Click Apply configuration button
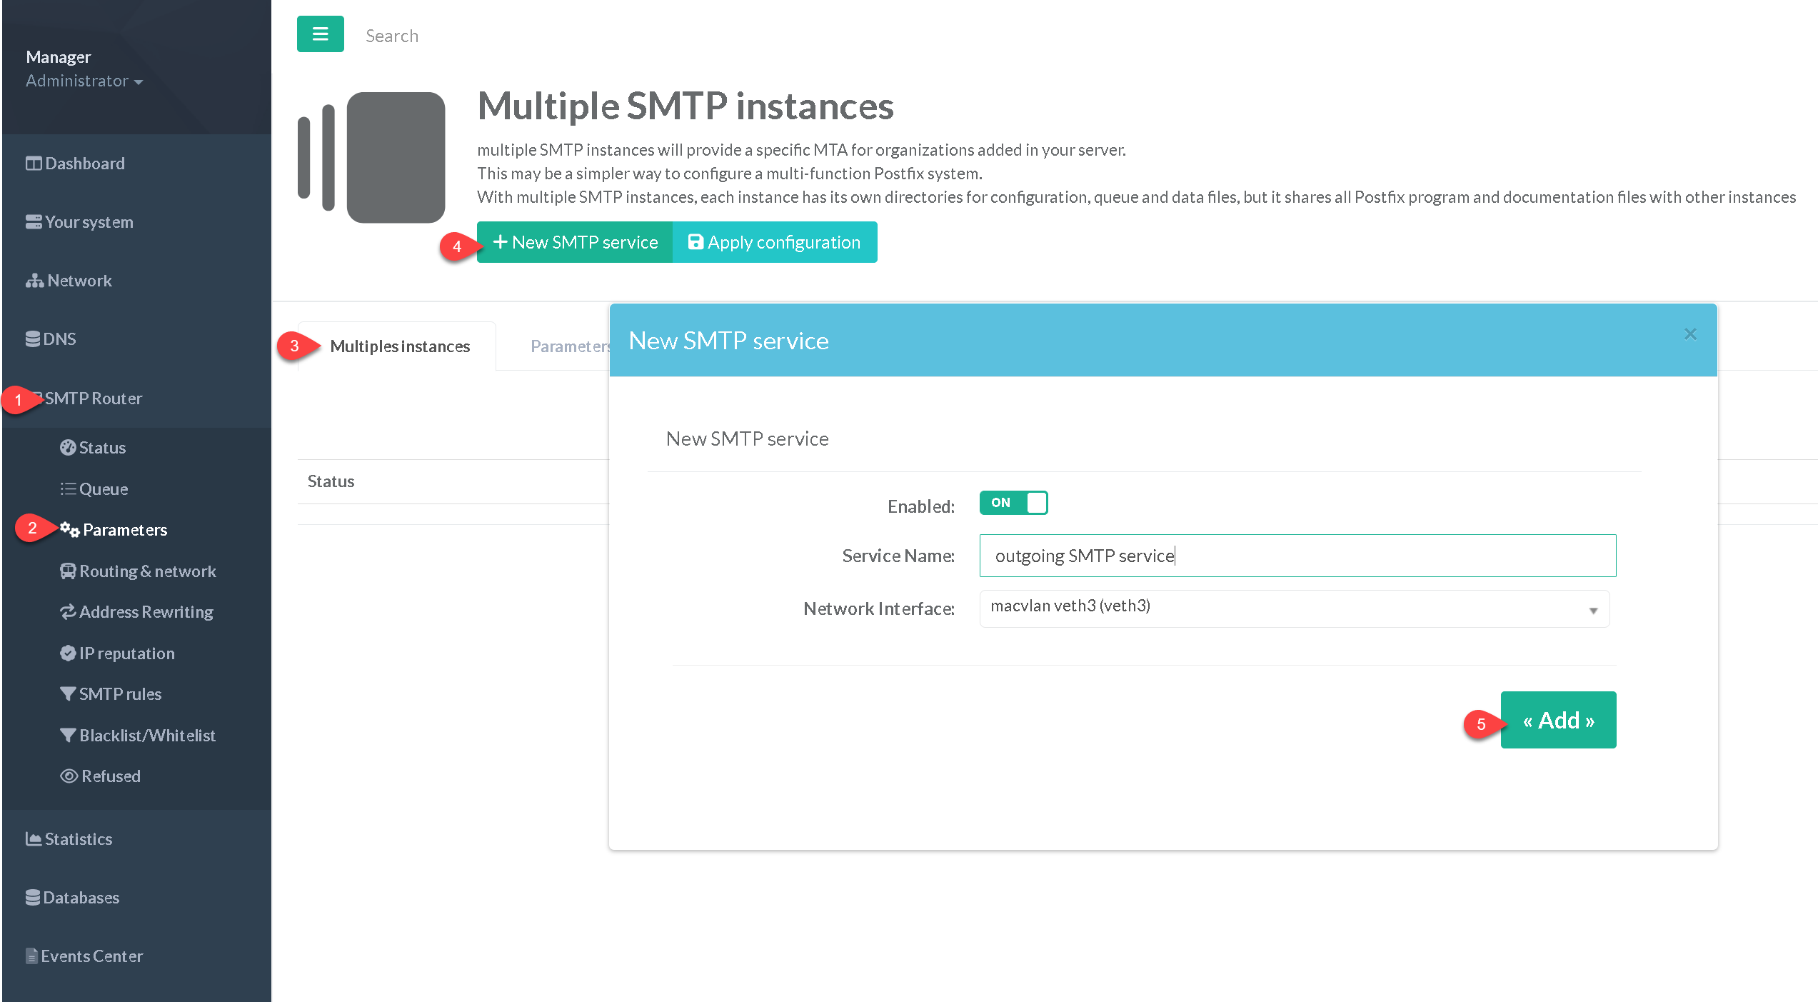This screenshot has width=1818, height=1002. click(775, 242)
